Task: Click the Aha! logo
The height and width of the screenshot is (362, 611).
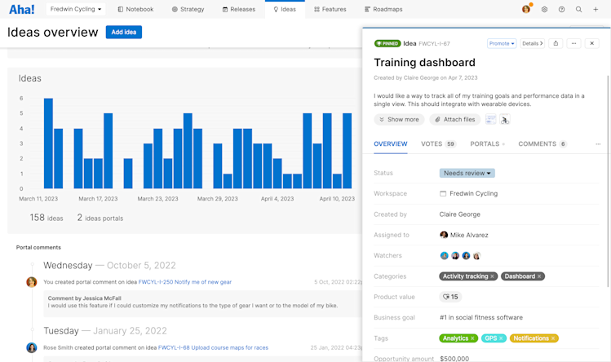Action: (22, 9)
